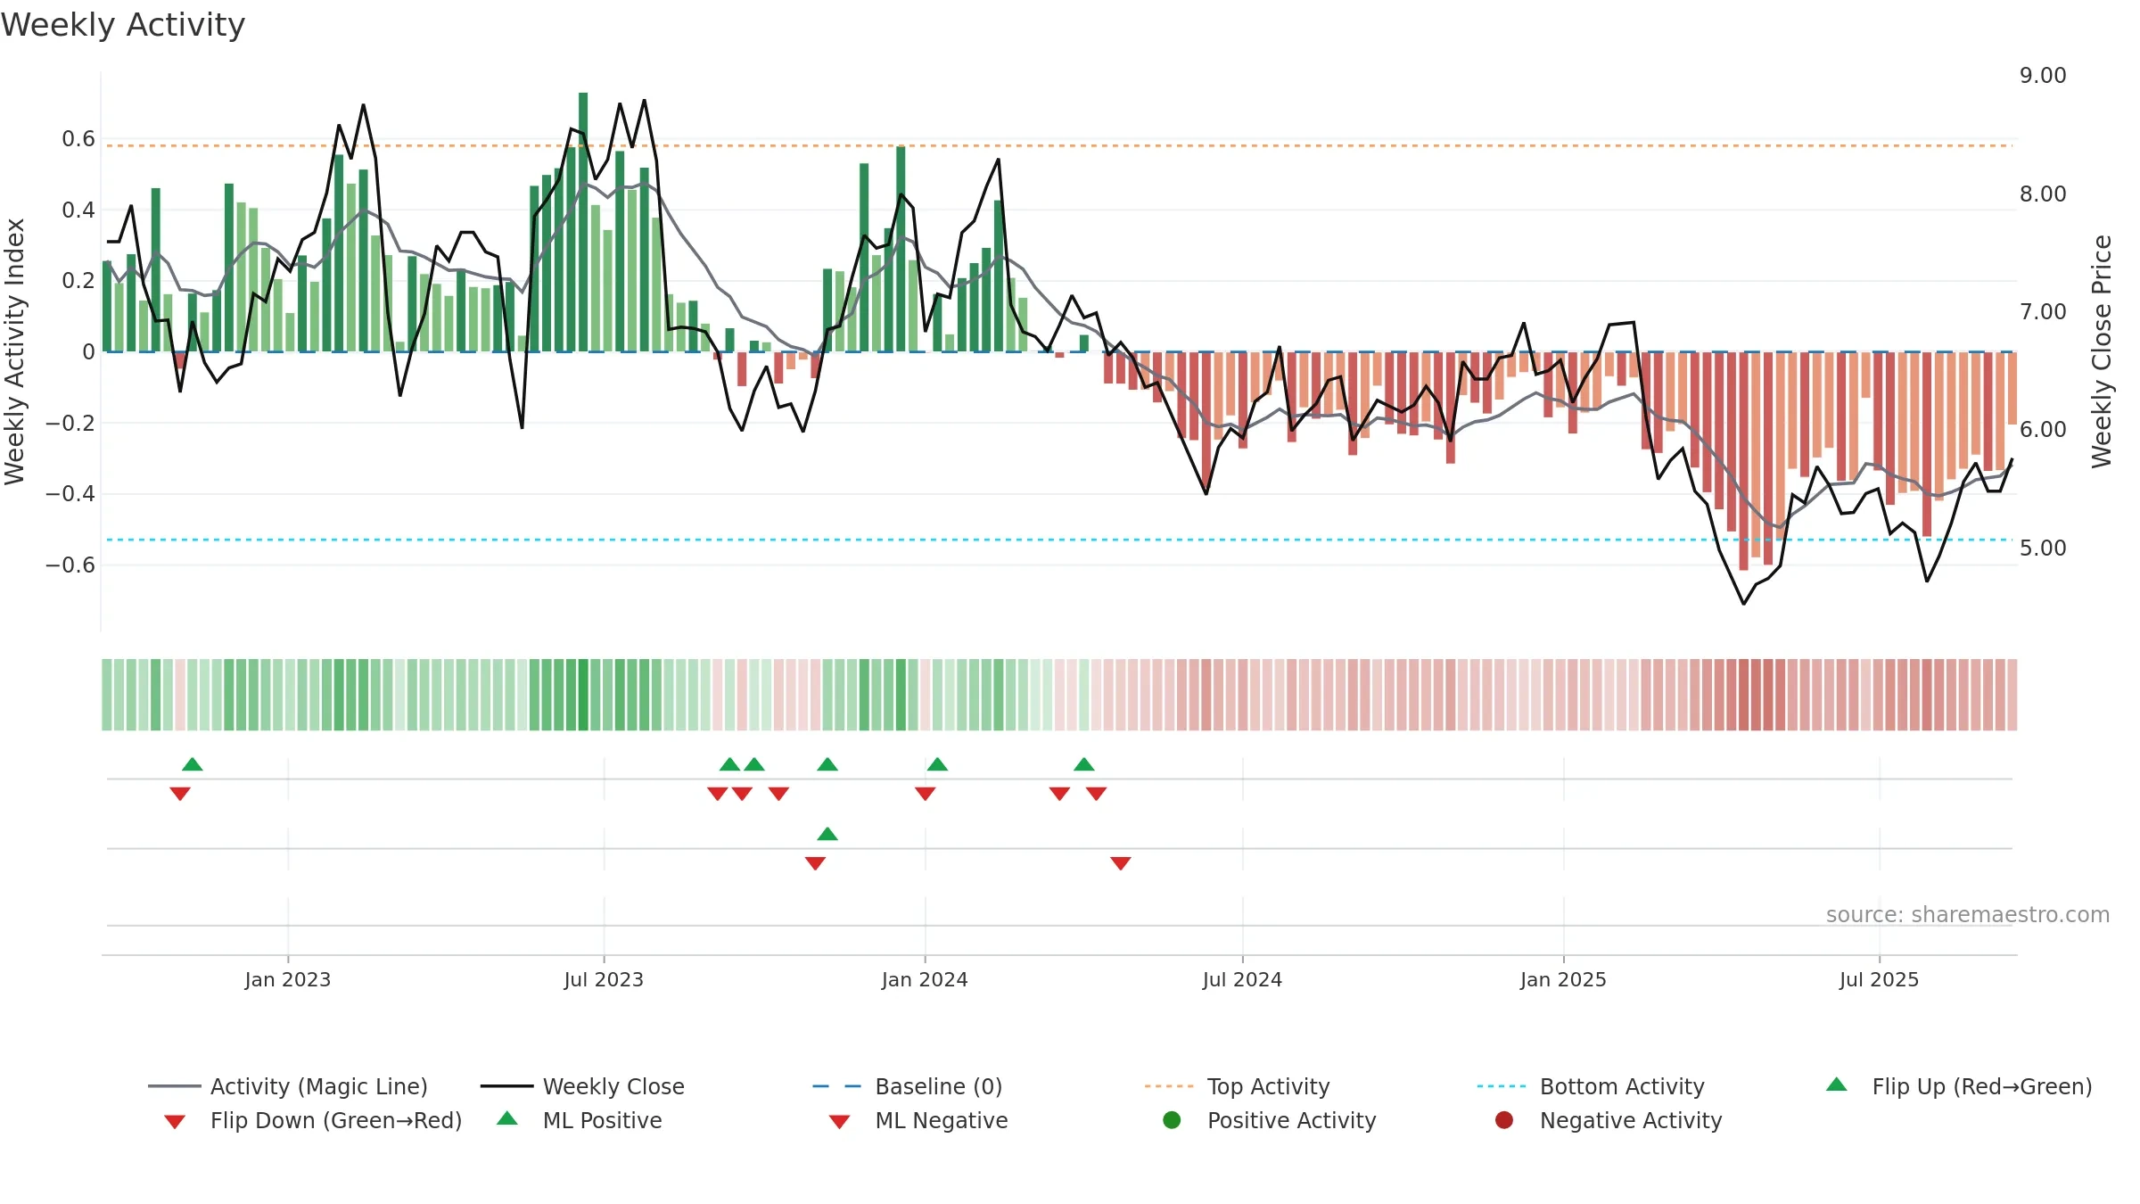Click the 'Weekly Activity' chart title

123,25
